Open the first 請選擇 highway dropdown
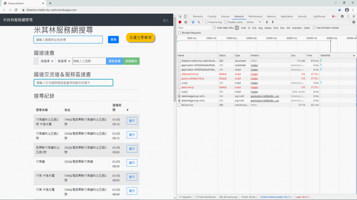 tap(47, 61)
